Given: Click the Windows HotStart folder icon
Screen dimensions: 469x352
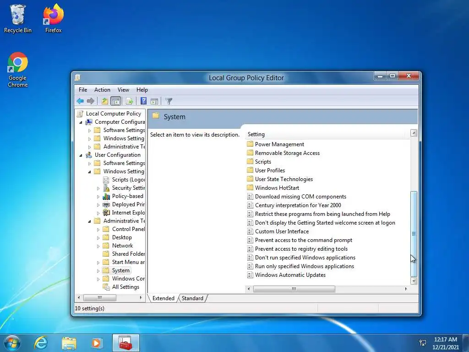Looking at the screenshot, I should coord(250,187).
